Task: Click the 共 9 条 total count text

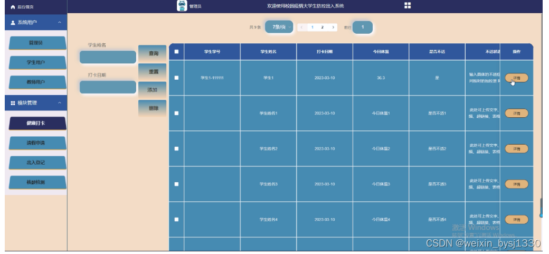Action: pos(255,27)
